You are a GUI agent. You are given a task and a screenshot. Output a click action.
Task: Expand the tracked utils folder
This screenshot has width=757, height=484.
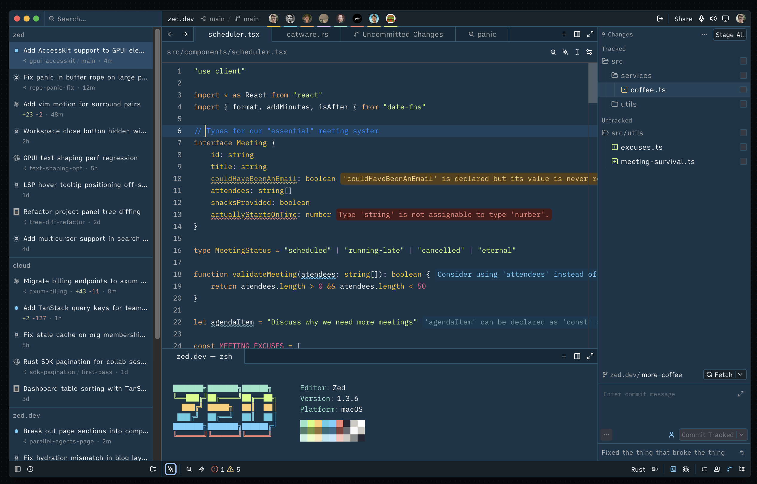click(615, 104)
